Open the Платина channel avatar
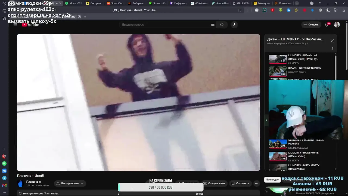The image size is (348, 196). [20, 183]
